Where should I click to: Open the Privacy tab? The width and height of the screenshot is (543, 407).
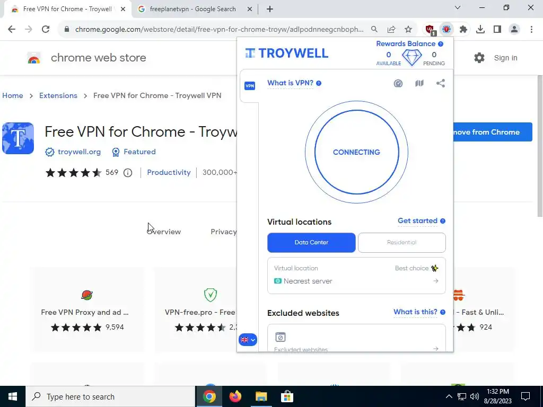[x=224, y=232]
